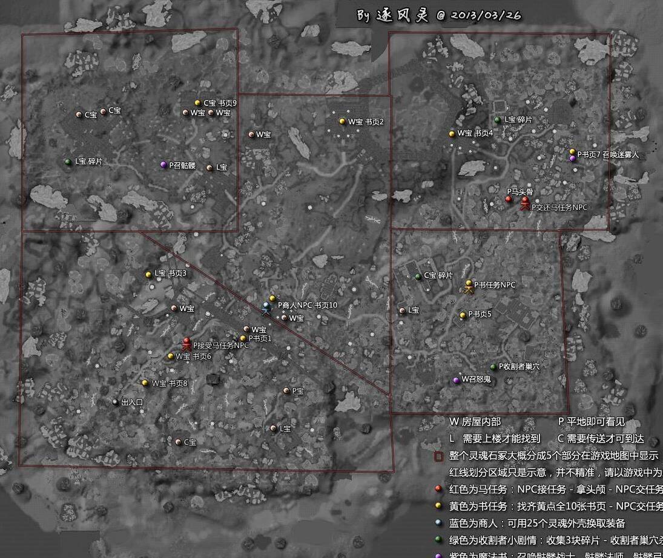The width and height of the screenshot is (663, 558).
Task: Click the black 出入口 entrance marker
Action: [115, 402]
